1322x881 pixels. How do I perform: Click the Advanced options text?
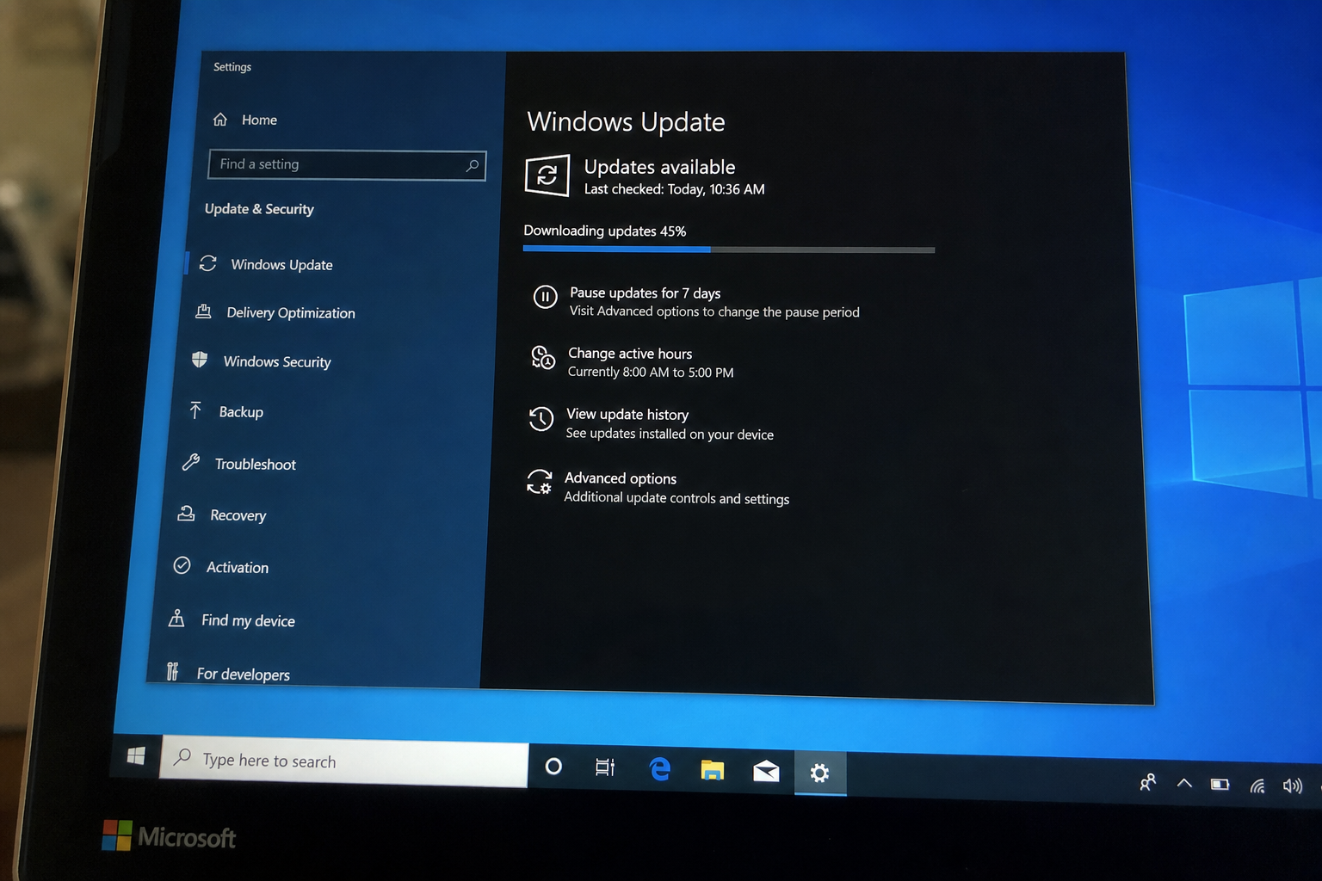point(621,478)
